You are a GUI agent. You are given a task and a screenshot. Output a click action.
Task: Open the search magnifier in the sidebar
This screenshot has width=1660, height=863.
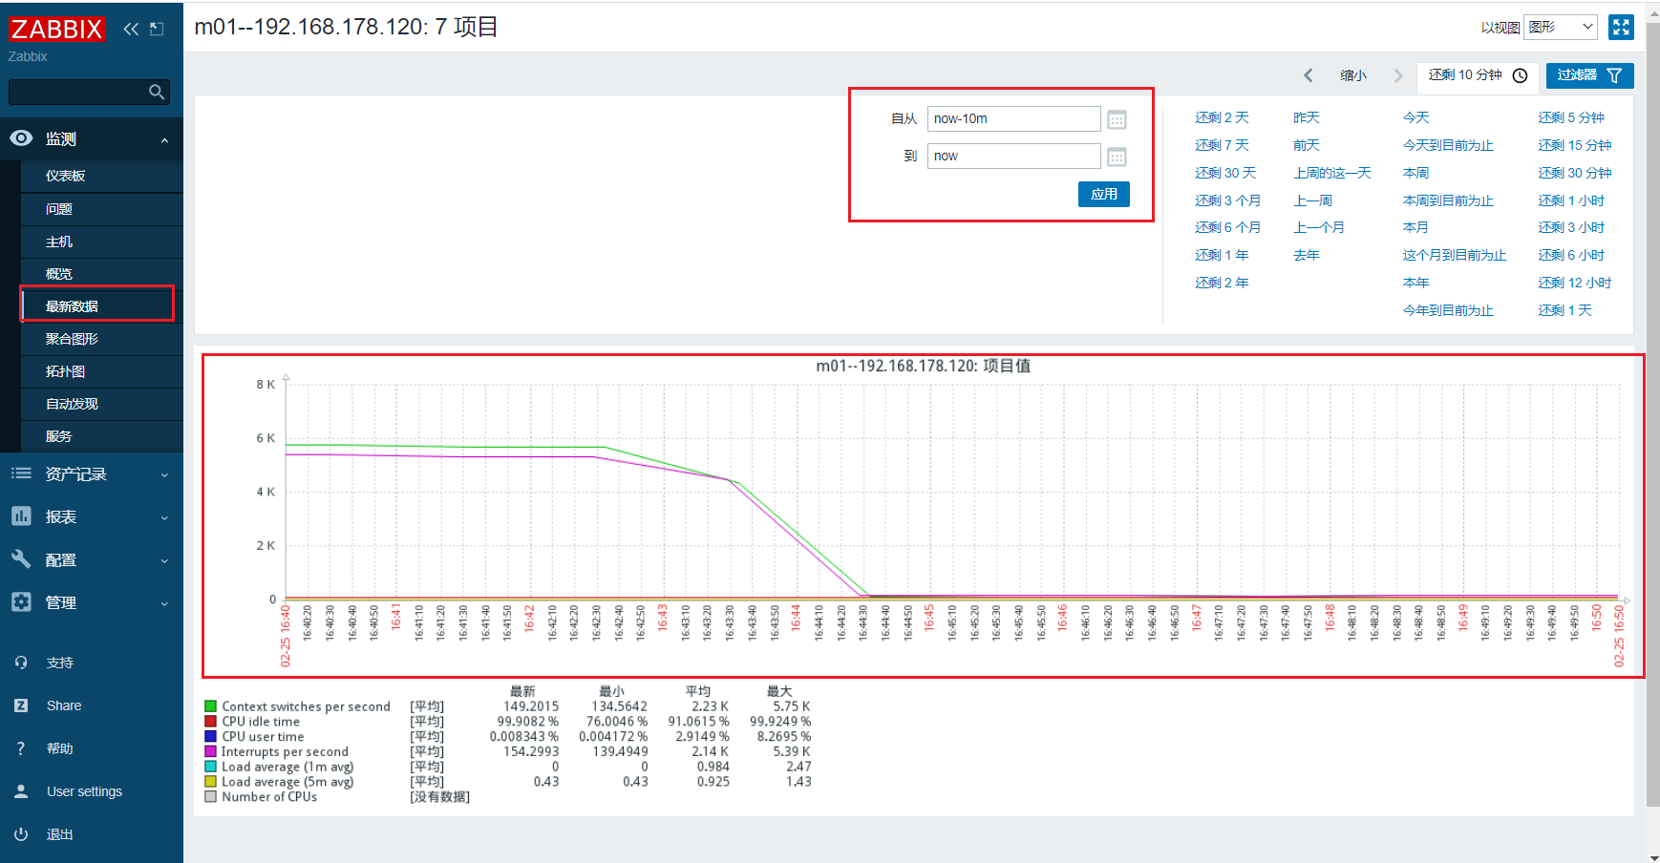(156, 92)
